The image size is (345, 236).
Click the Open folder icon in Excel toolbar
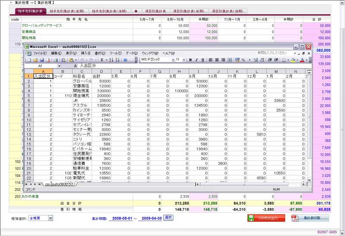pyautogui.click(x=35, y=60)
